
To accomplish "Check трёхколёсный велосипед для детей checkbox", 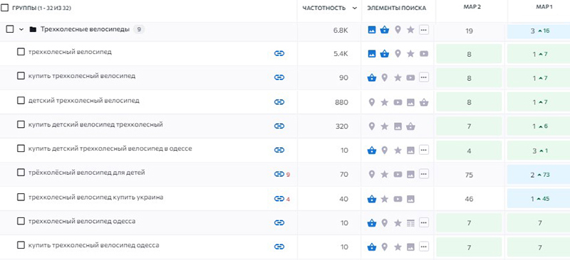I will pos(21,173).
